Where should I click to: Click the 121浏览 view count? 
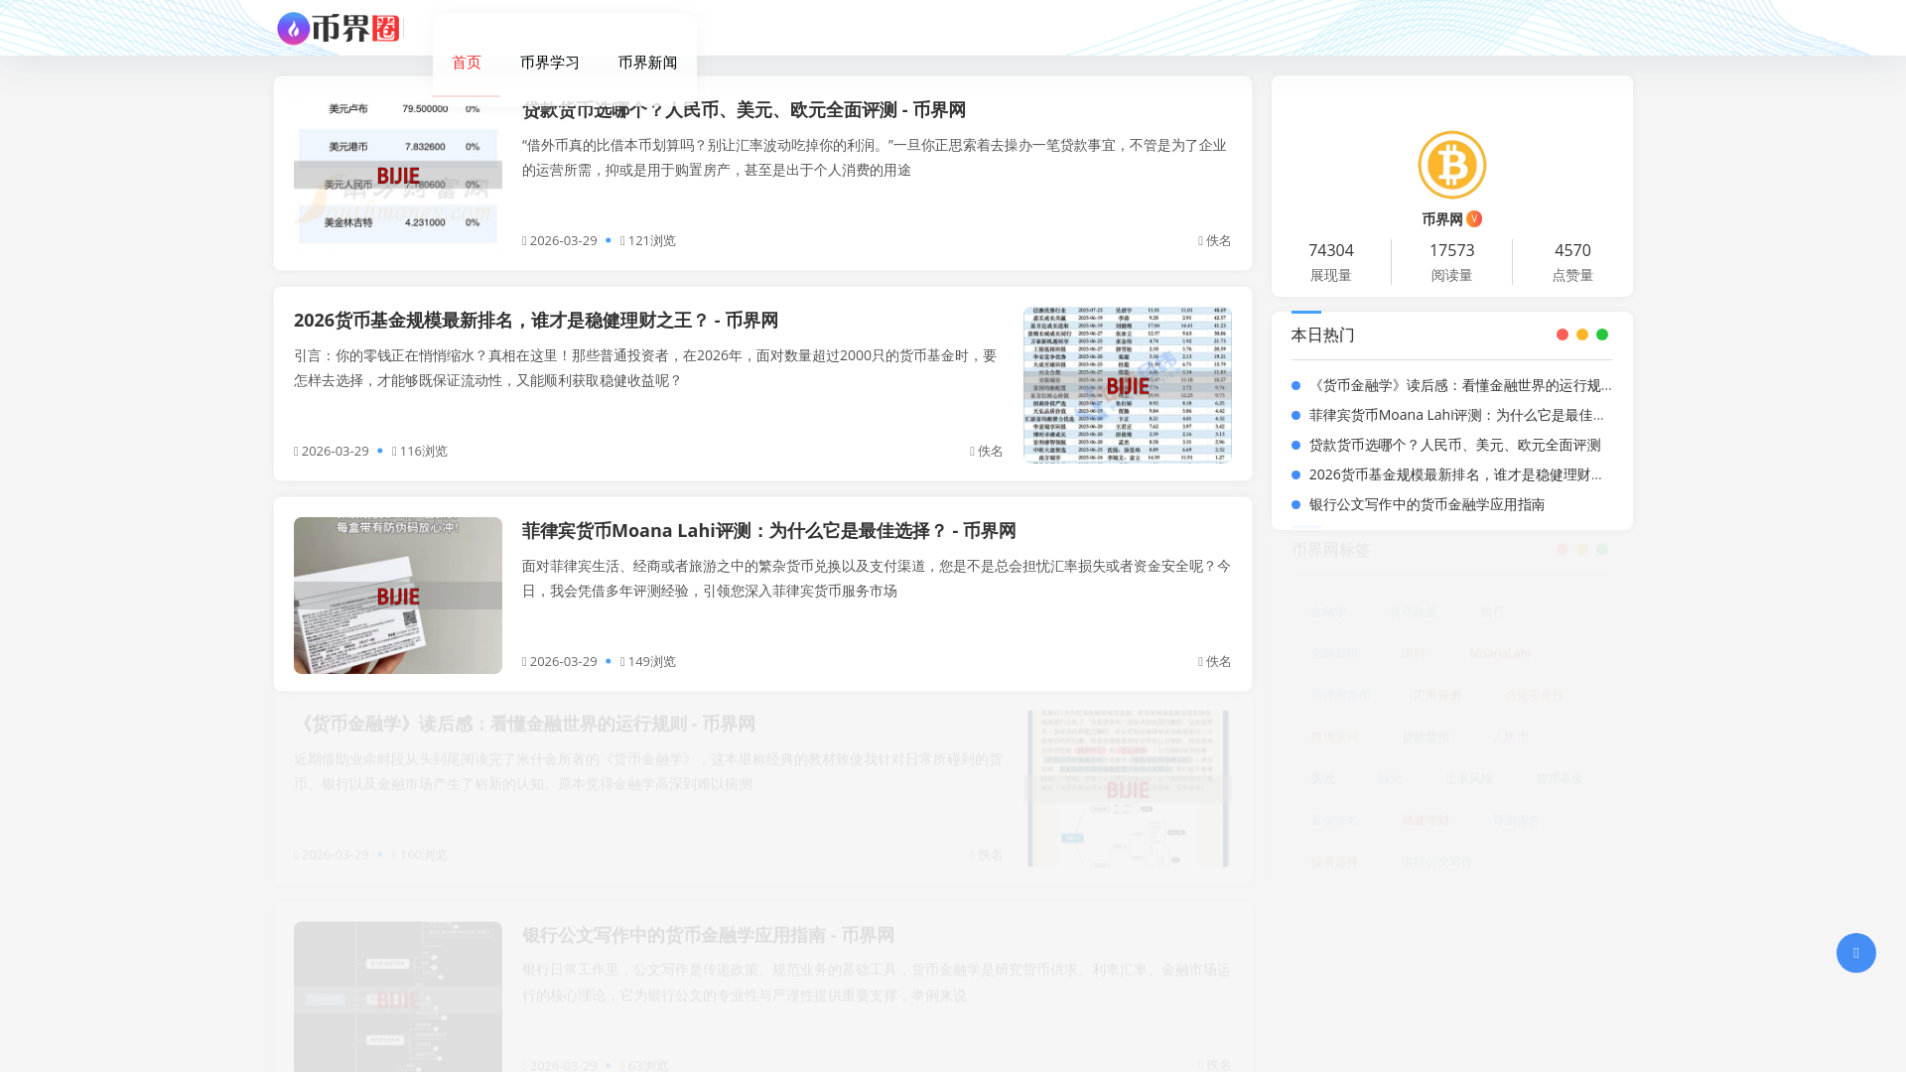click(x=648, y=240)
